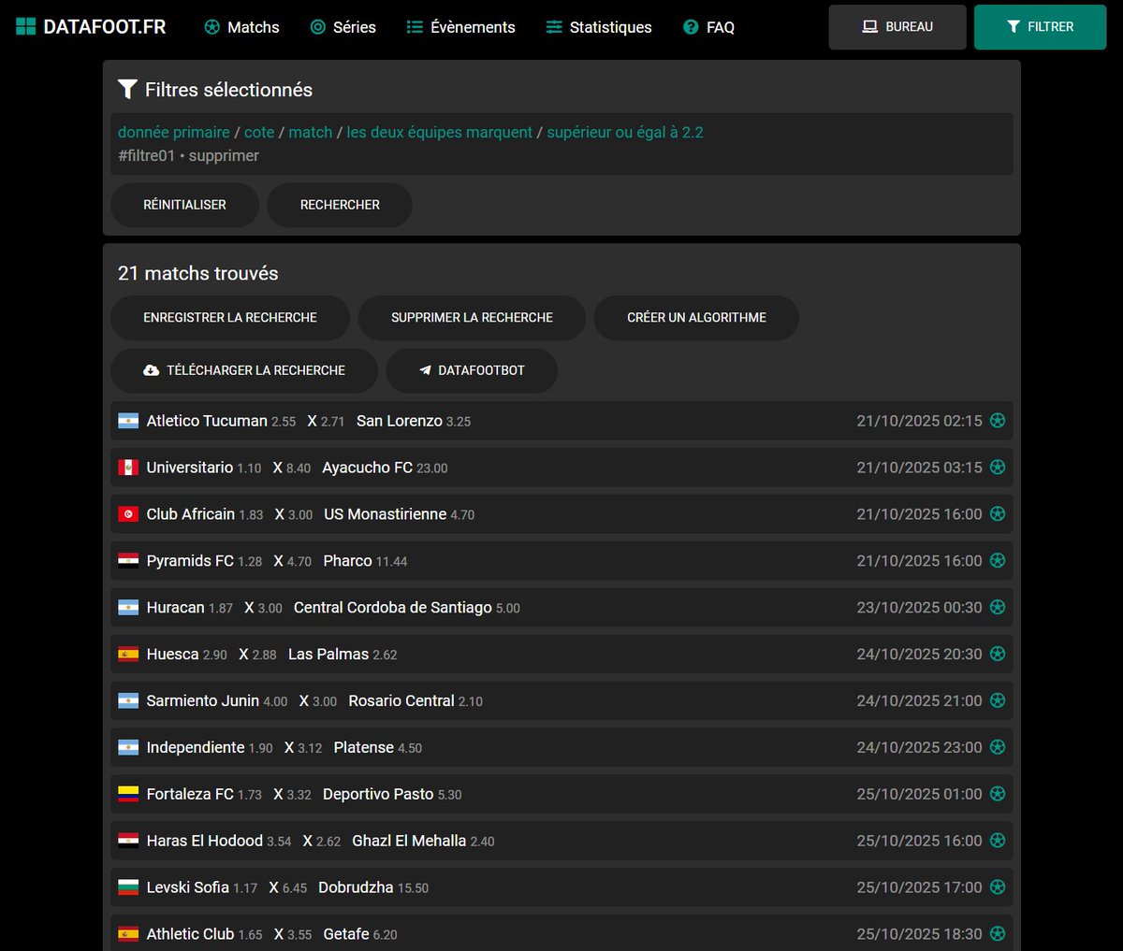This screenshot has height=951, width=1123.
Task: Click the Getafe team name
Action: [x=346, y=934]
